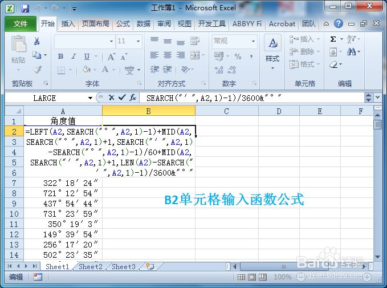Screen dimensions: 387x288
Task: Apply Percent Style format
Action: (238, 56)
